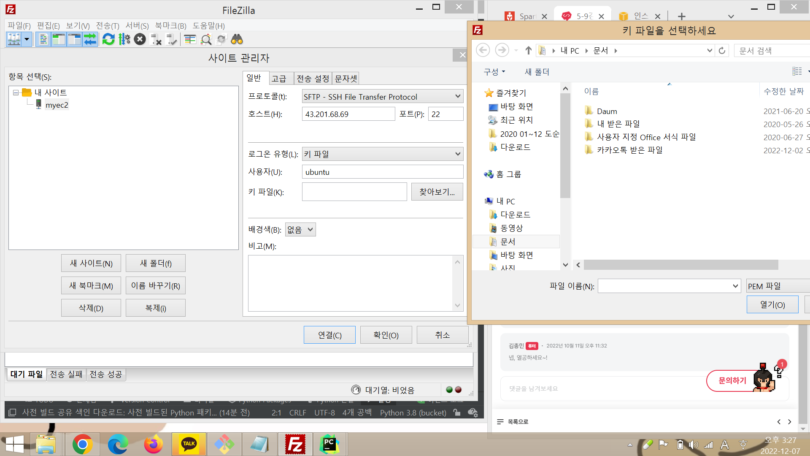Switch to the 전송 설정 tab
810x456 pixels.
(x=313, y=79)
